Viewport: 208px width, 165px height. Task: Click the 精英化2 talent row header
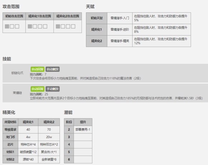pyautogui.click(x=96, y=41)
